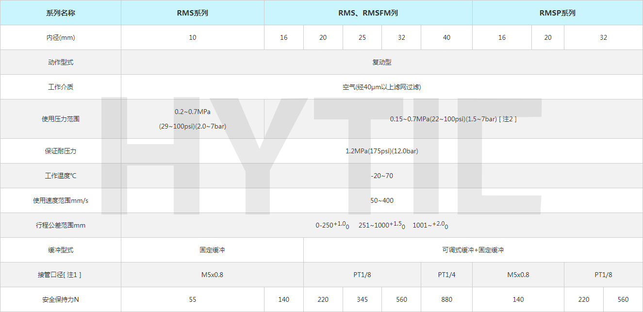Select the holding force 345 cell

coord(362,299)
